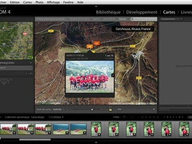Open the Photo menu
The width and height of the screenshot is (192, 144).
click(x=39, y=2)
